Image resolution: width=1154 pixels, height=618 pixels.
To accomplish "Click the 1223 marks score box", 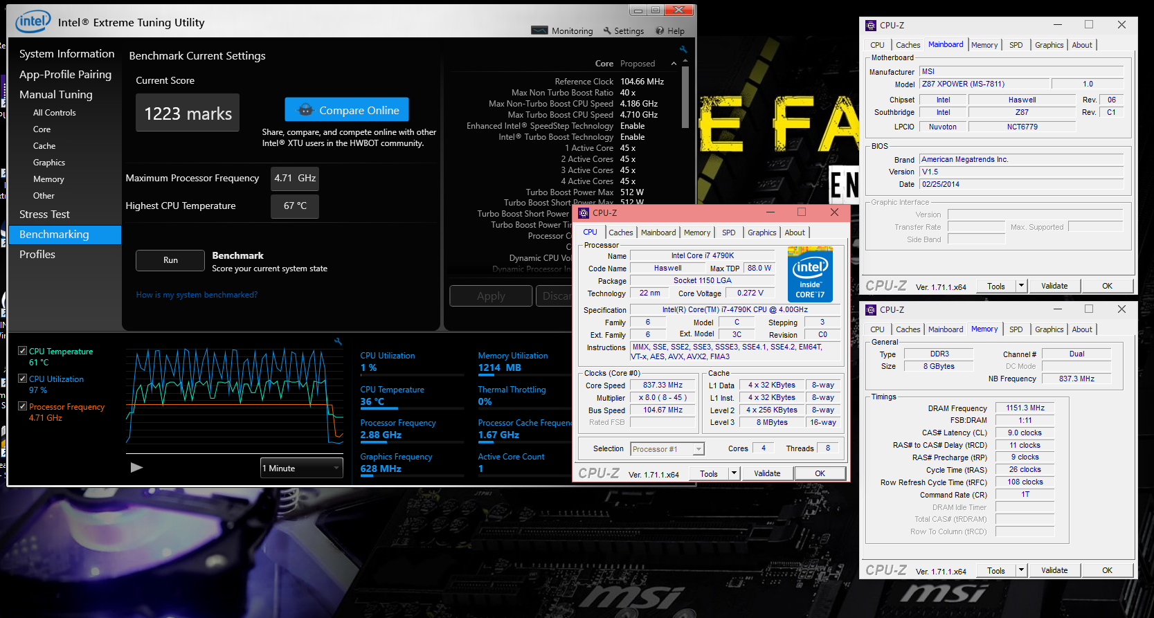I will (188, 113).
